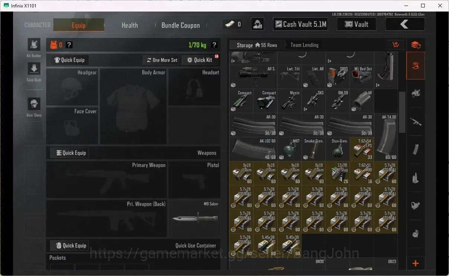
Task: Select the Lwt. AR grip item
Action: pyautogui.click(x=313, y=77)
